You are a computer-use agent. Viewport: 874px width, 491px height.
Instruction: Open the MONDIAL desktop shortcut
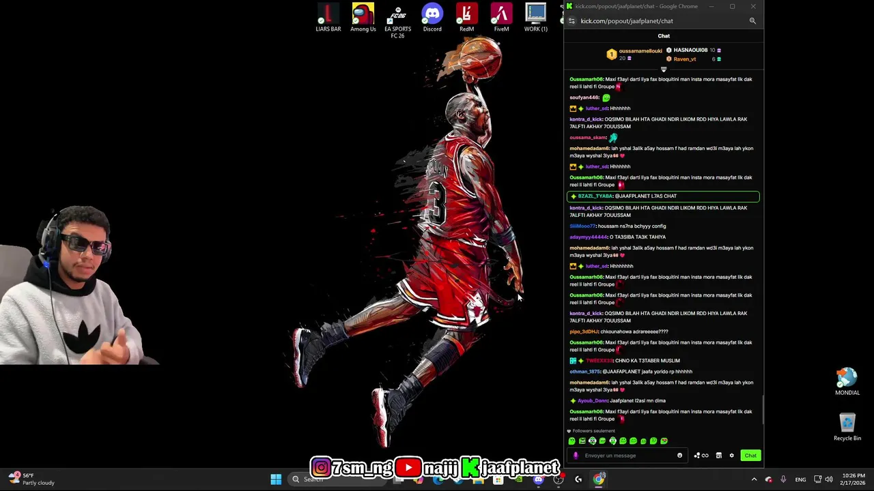pos(847,382)
